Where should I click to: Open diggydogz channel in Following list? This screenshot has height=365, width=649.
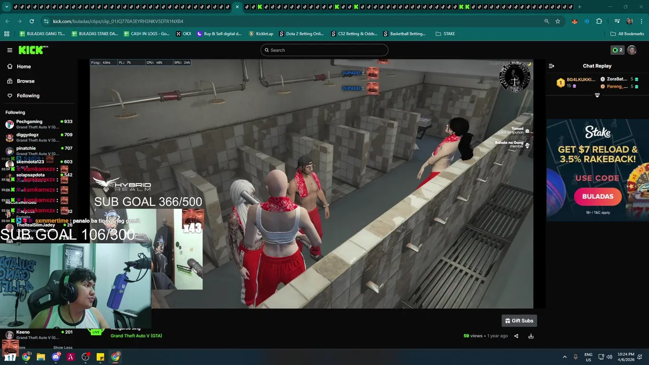click(39, 137)
